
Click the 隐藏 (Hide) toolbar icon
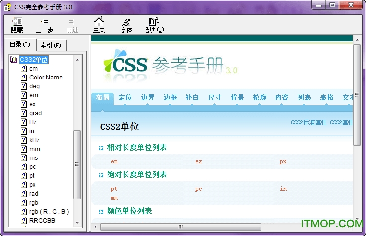pos(17,25)
